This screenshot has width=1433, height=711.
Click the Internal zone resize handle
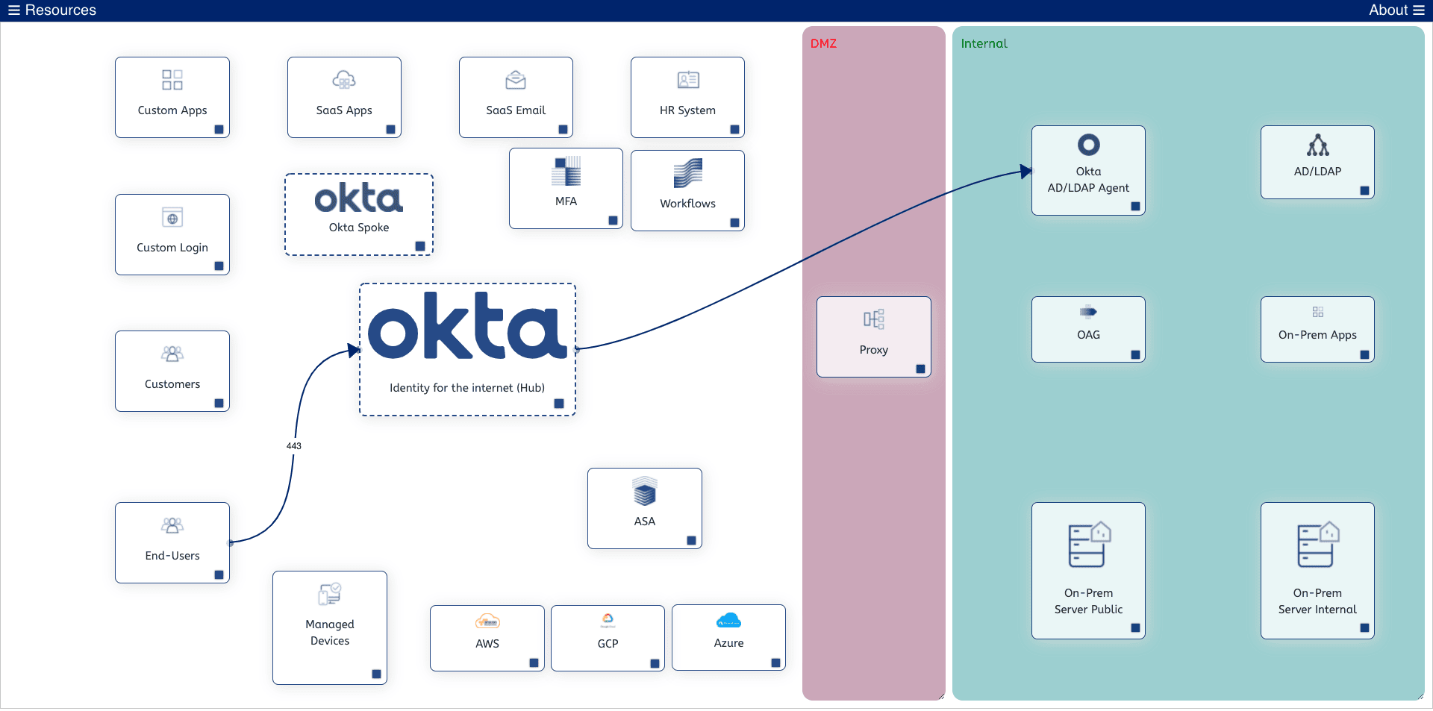[x=1420, y=696]
